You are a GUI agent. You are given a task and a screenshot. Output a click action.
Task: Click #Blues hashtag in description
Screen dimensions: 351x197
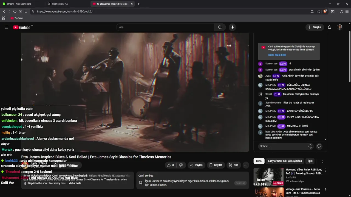[93, 176]
